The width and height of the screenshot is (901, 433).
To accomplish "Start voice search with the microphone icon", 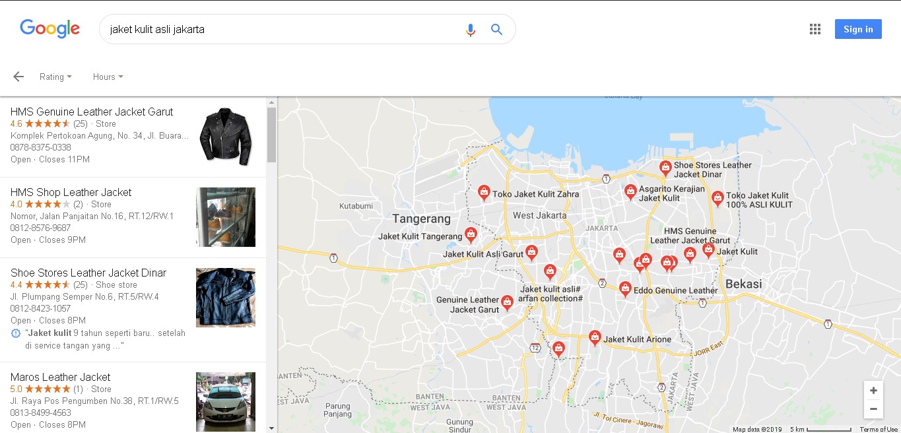I will pyautogui.click(x=471, y=30).
